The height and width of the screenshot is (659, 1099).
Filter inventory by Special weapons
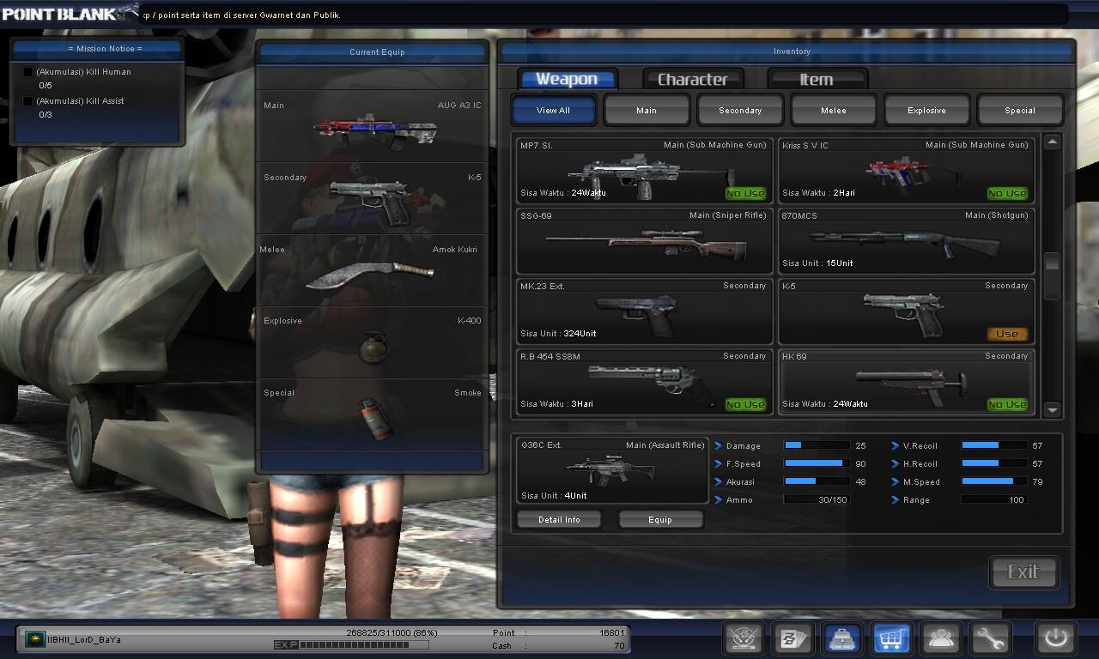point(1020,110)
